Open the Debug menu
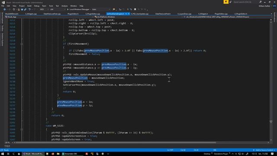Screen dimensions: 277x156 pos(36,6)
